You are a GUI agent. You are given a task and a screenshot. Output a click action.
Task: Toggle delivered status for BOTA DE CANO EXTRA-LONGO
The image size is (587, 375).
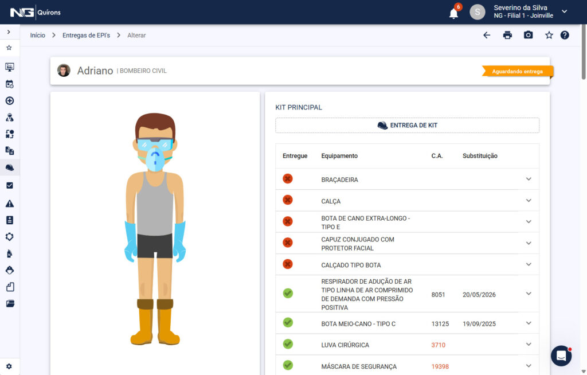(x=288, y=221)
